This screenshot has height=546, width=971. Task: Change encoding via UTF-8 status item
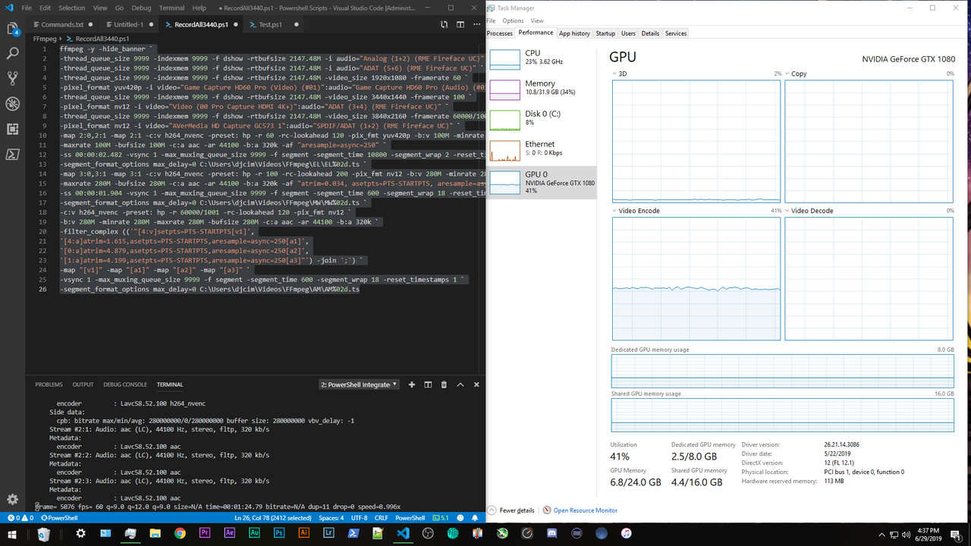360,518
